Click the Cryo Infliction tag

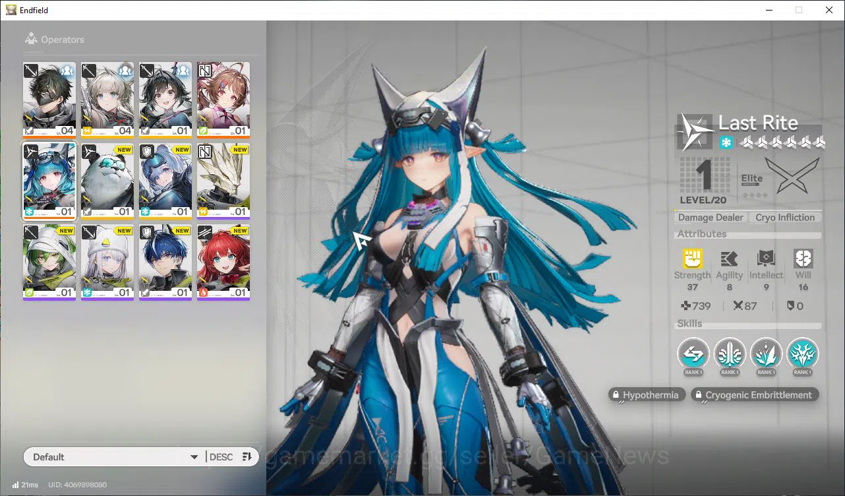click(x=785, y=218)
